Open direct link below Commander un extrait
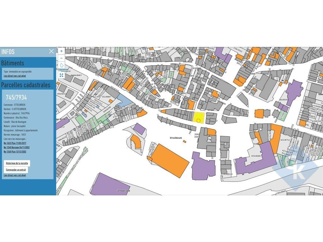This screenshot has height=242, width=323. pos(15,175)
